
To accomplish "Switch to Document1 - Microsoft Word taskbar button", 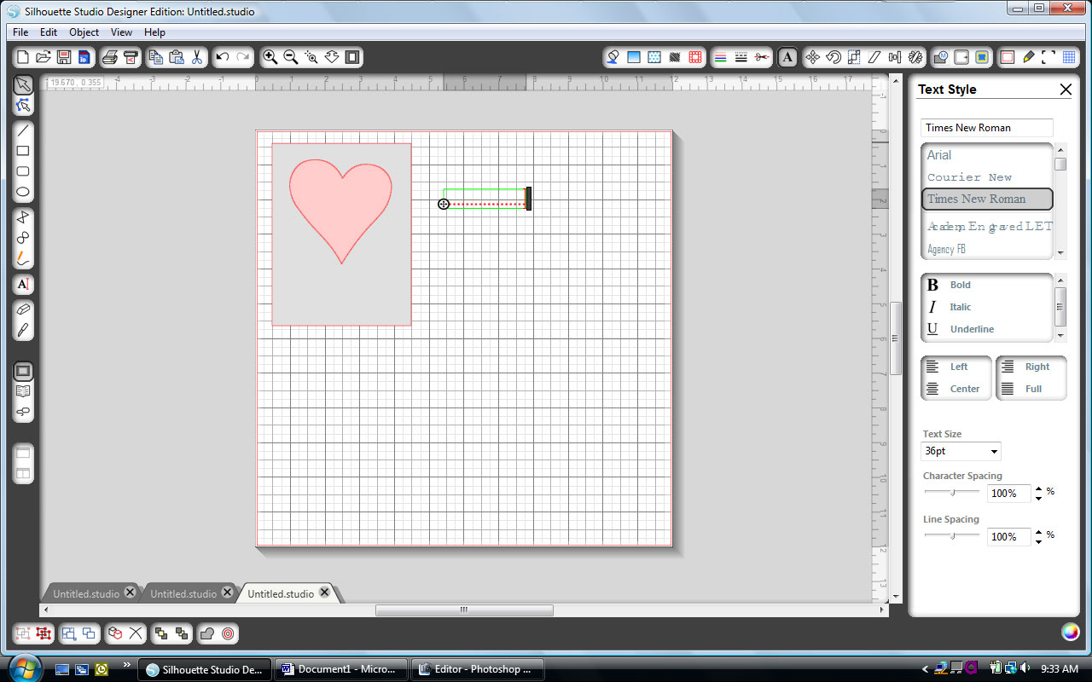I will pos(340,669).
